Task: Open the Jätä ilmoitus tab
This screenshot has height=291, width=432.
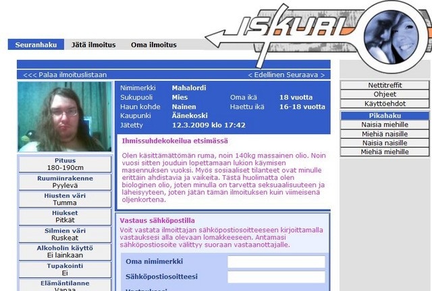Action: click(93, 44)
